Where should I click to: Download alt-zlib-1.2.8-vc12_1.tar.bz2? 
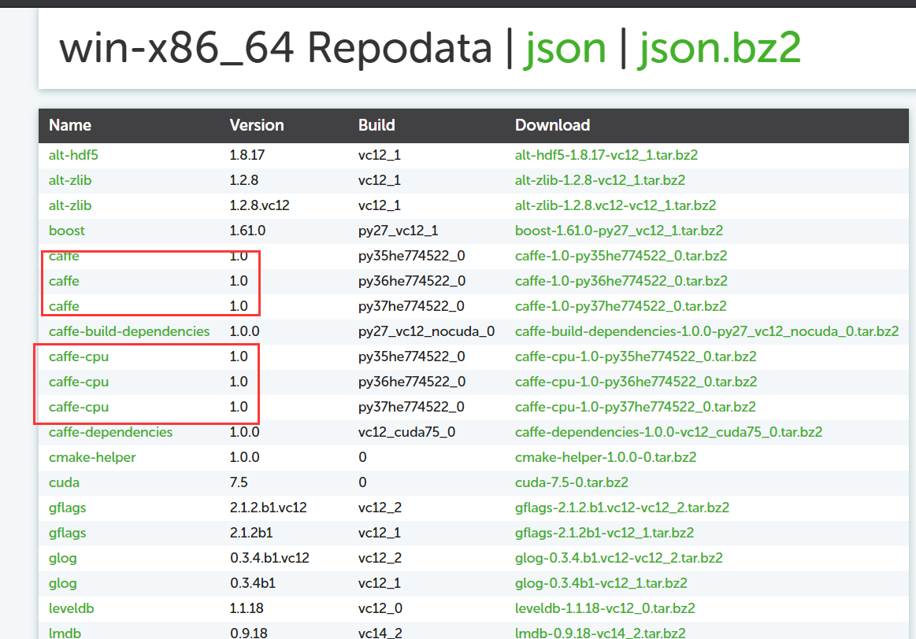click(x=600, y=180)
